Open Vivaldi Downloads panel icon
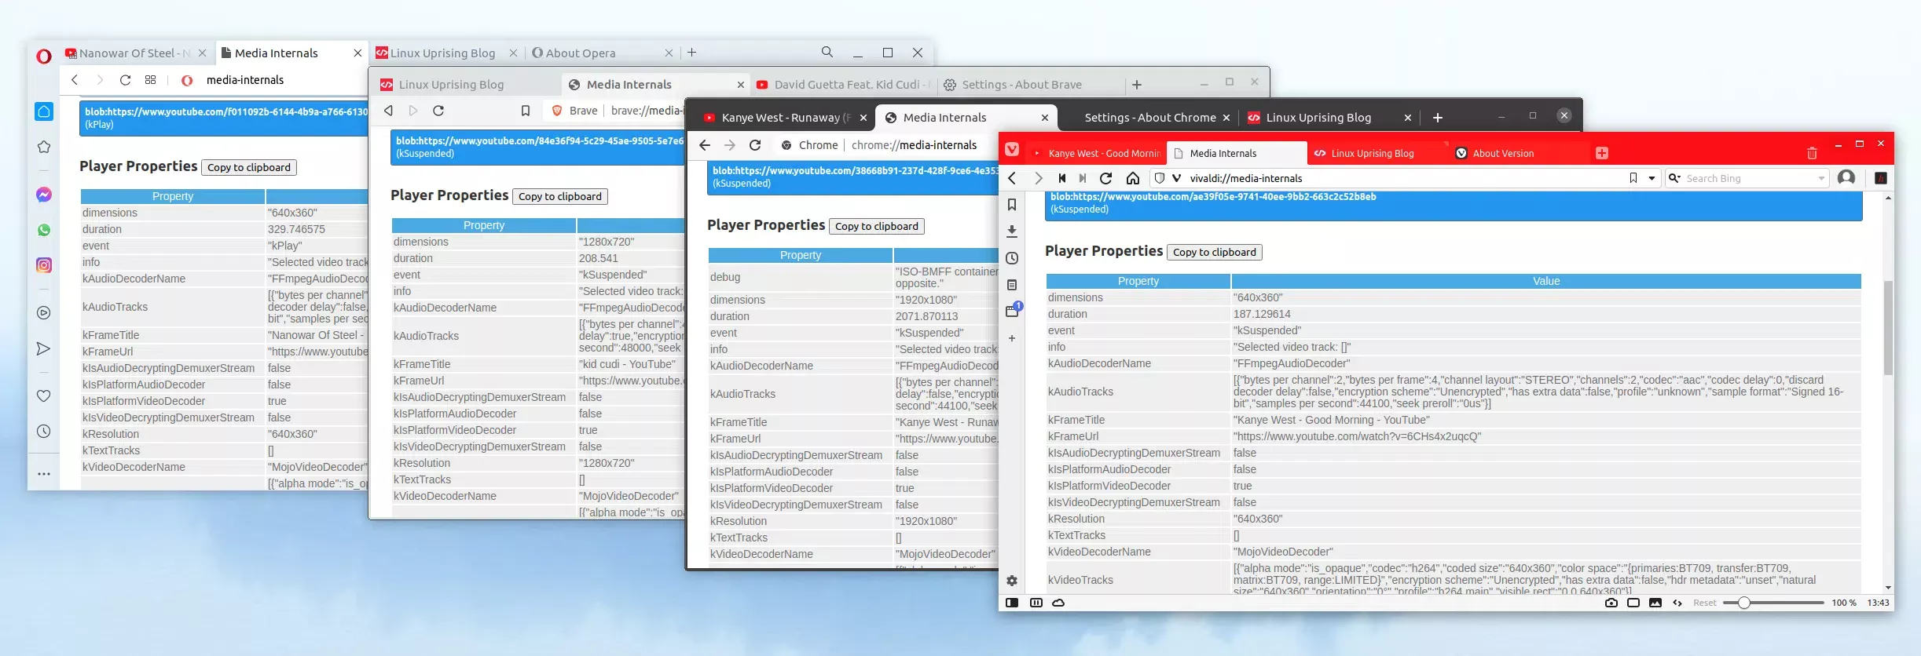 coord(1012,231)
